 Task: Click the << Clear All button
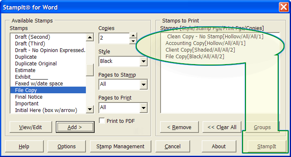click(x=222, y=127)
